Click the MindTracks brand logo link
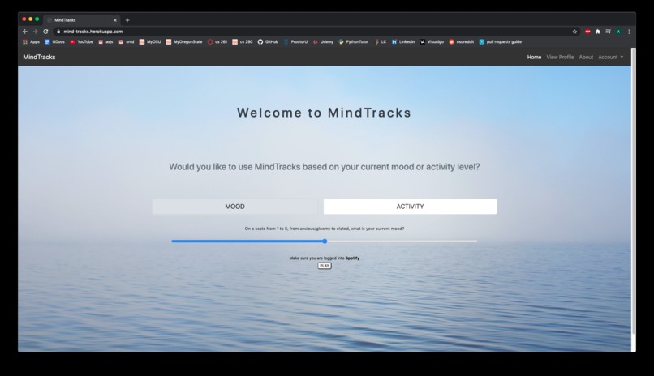The image size is (654, 376). 39,57
